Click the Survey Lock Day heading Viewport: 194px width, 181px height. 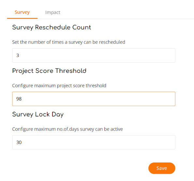point(38,114)
